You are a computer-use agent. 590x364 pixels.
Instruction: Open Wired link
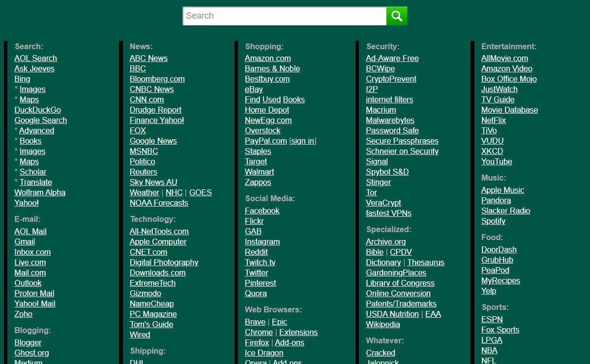[140, 334]
